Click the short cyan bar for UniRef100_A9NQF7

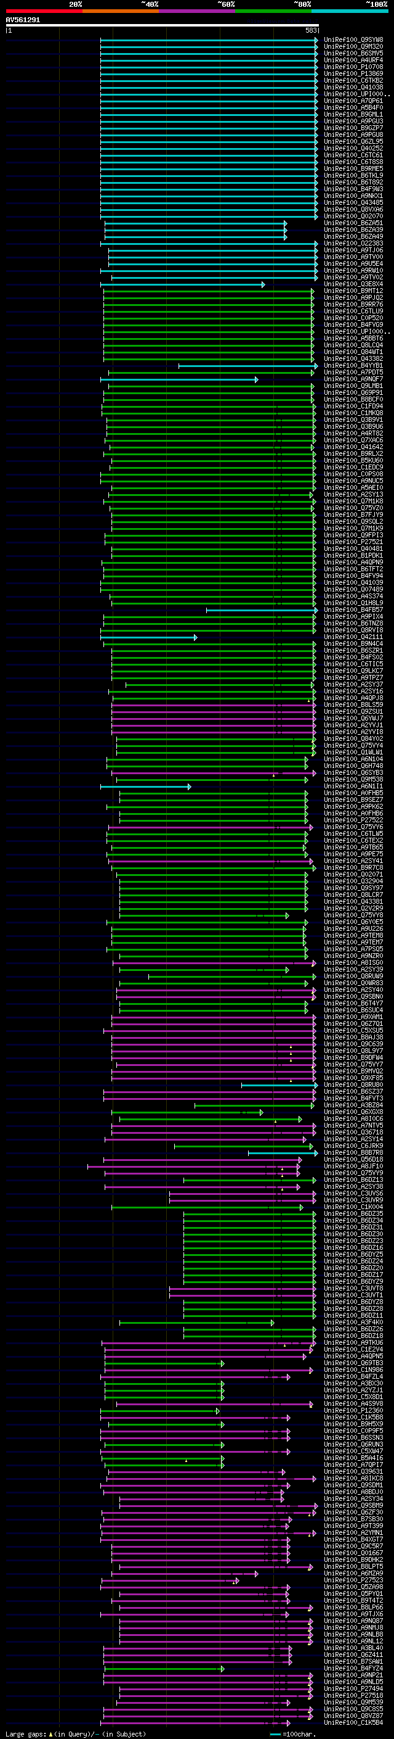(x=179, y=379)
